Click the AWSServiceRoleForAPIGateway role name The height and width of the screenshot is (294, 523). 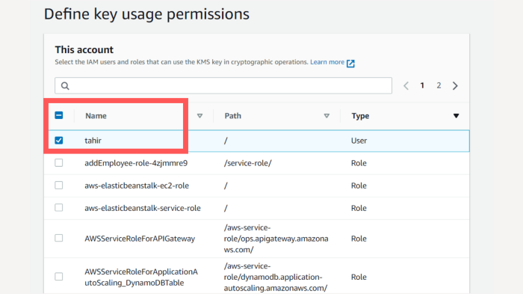pos(140,239)
